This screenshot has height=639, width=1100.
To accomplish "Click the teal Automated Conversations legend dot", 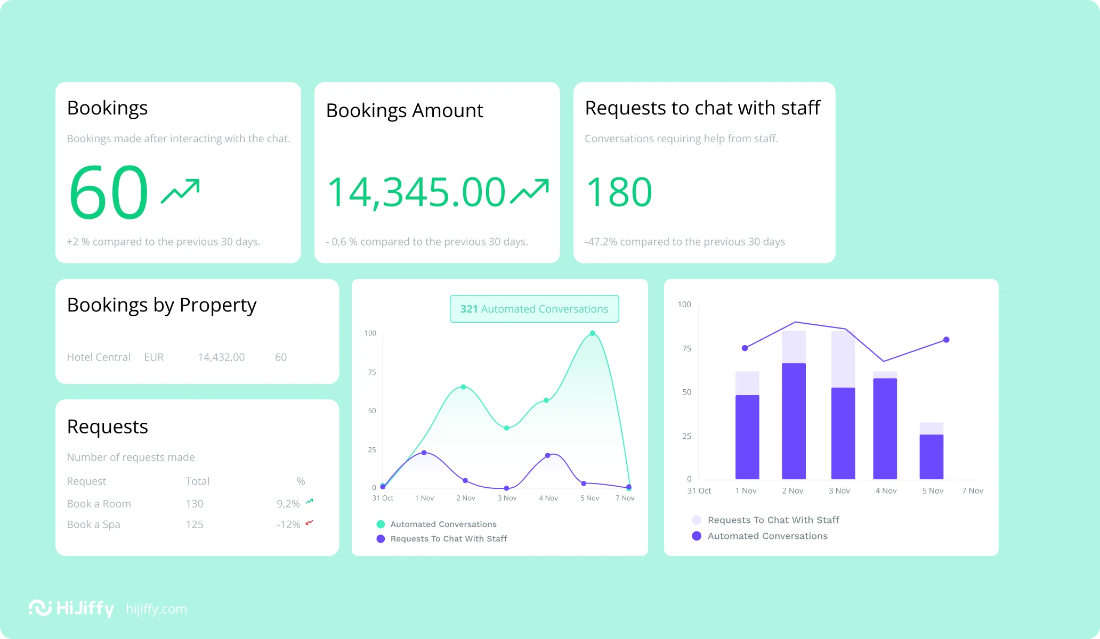I will click(381, 524).
